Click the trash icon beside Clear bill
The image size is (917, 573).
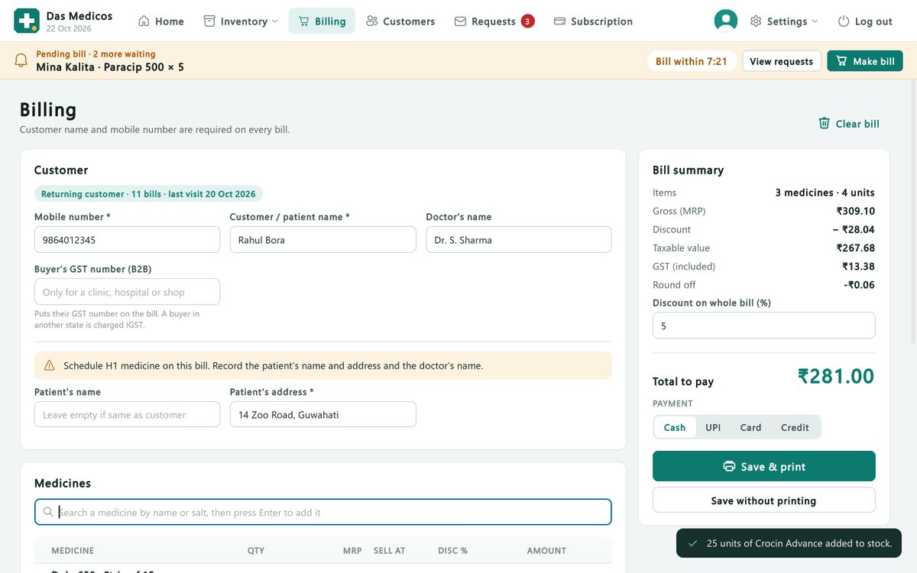click(824, 123)
